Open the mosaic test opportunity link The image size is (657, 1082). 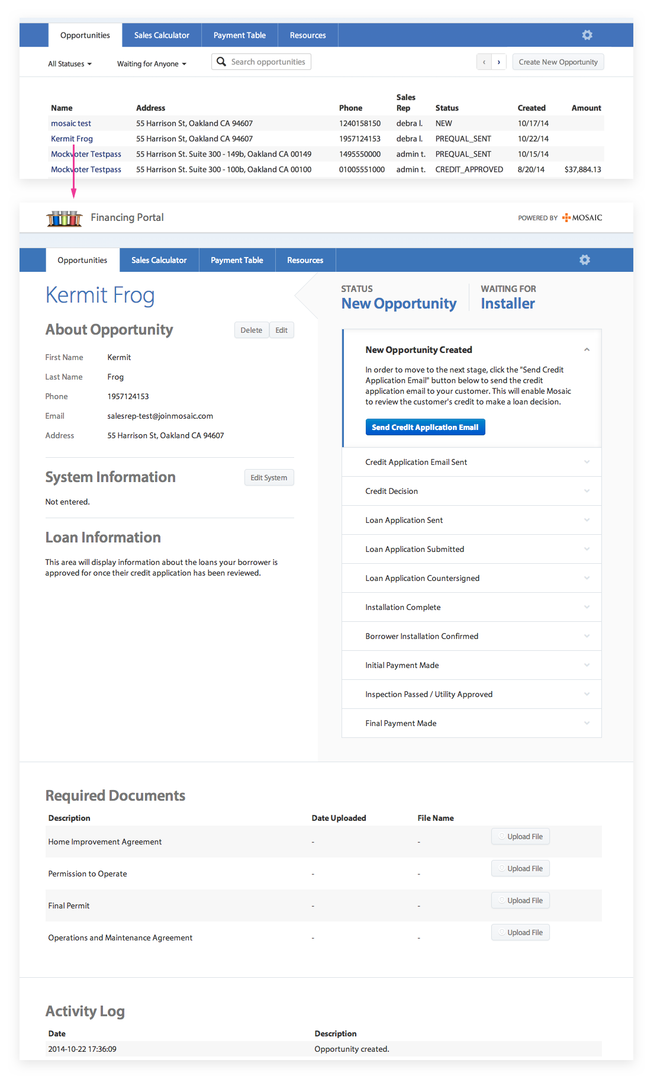point(71,123)
